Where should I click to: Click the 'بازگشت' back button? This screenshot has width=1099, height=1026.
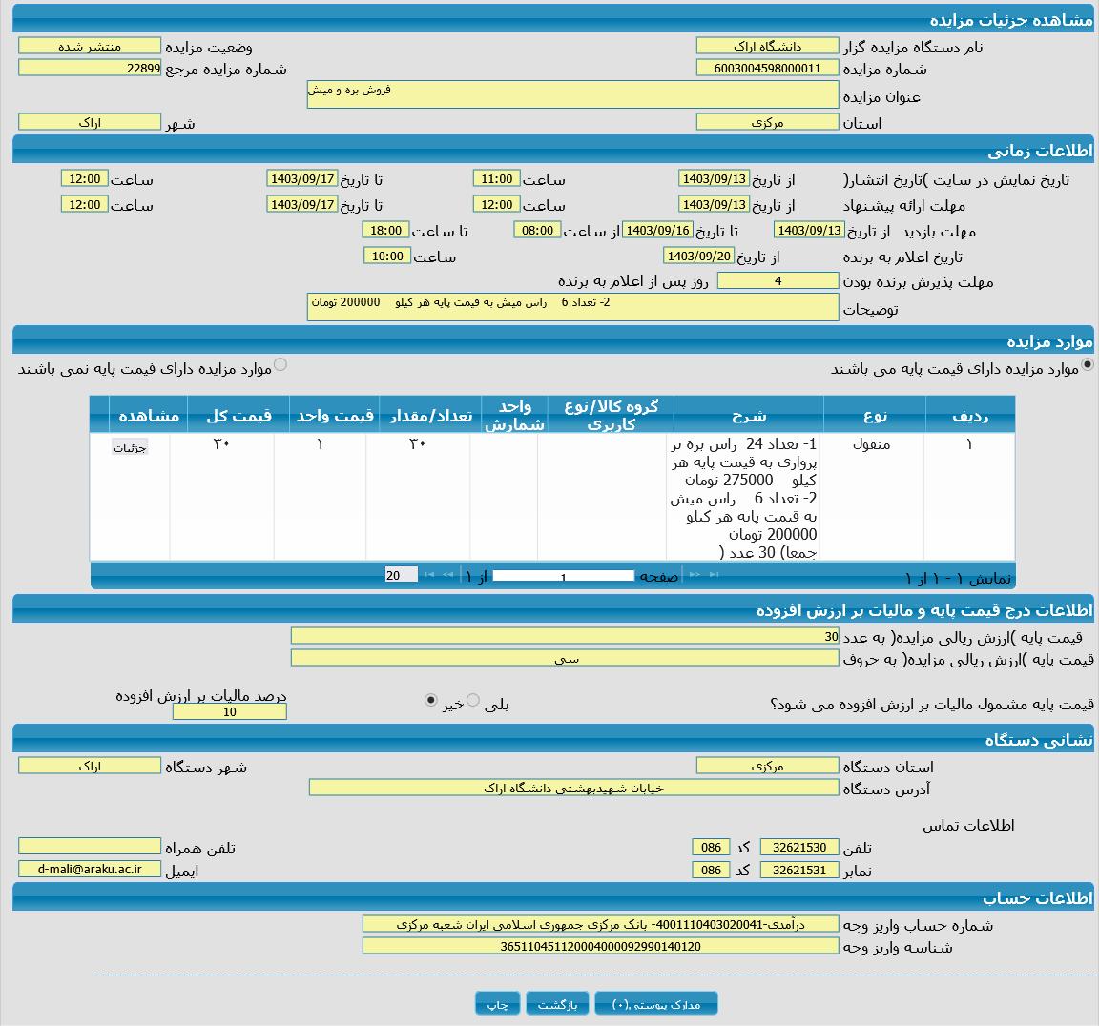pos(557,1004)
